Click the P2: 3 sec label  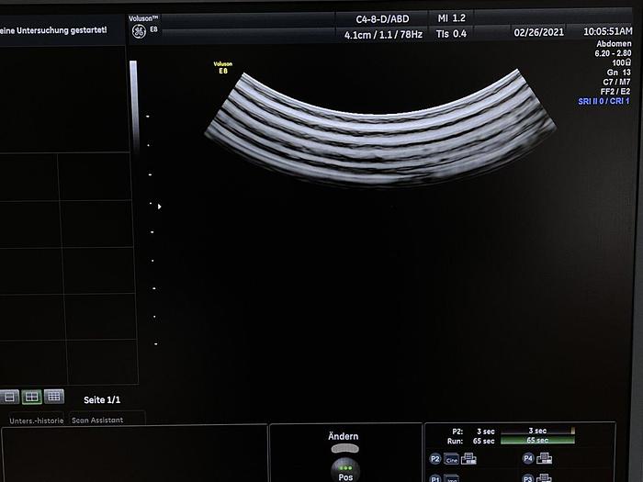pyautogui.click(x=473, y=432)
